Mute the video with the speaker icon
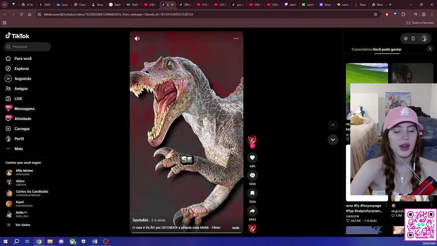 137,39
